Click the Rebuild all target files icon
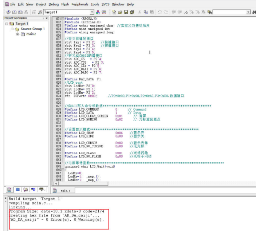 pos(20,12)
